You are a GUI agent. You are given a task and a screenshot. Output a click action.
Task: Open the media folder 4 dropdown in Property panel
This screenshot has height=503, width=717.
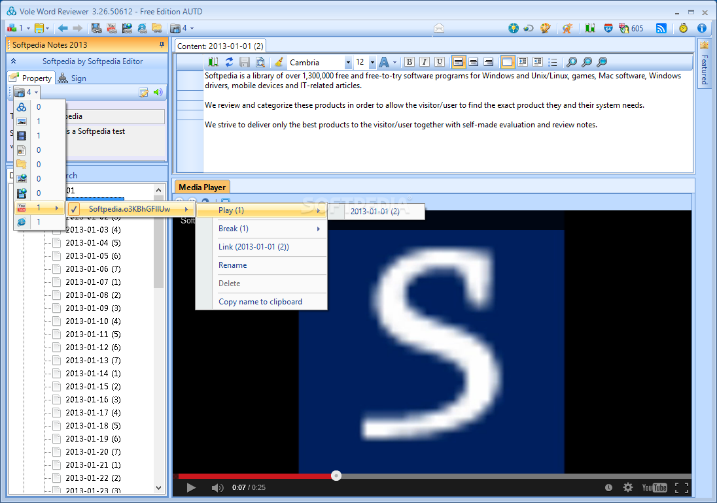(x=27, y=92)
